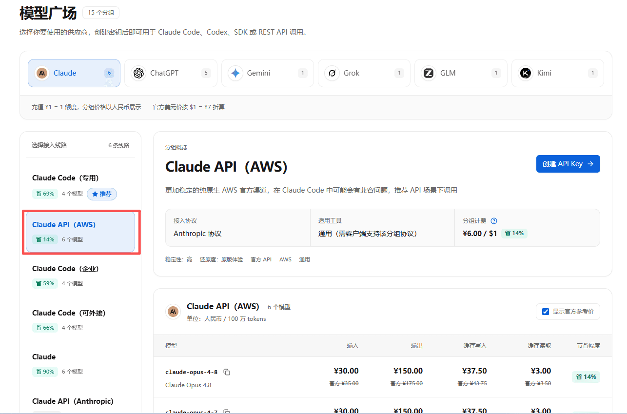The height and width of the screenshot is (414, 627).
Task: Click the struck-through 官方 ¥35.00 price
Action: point(344,384)
